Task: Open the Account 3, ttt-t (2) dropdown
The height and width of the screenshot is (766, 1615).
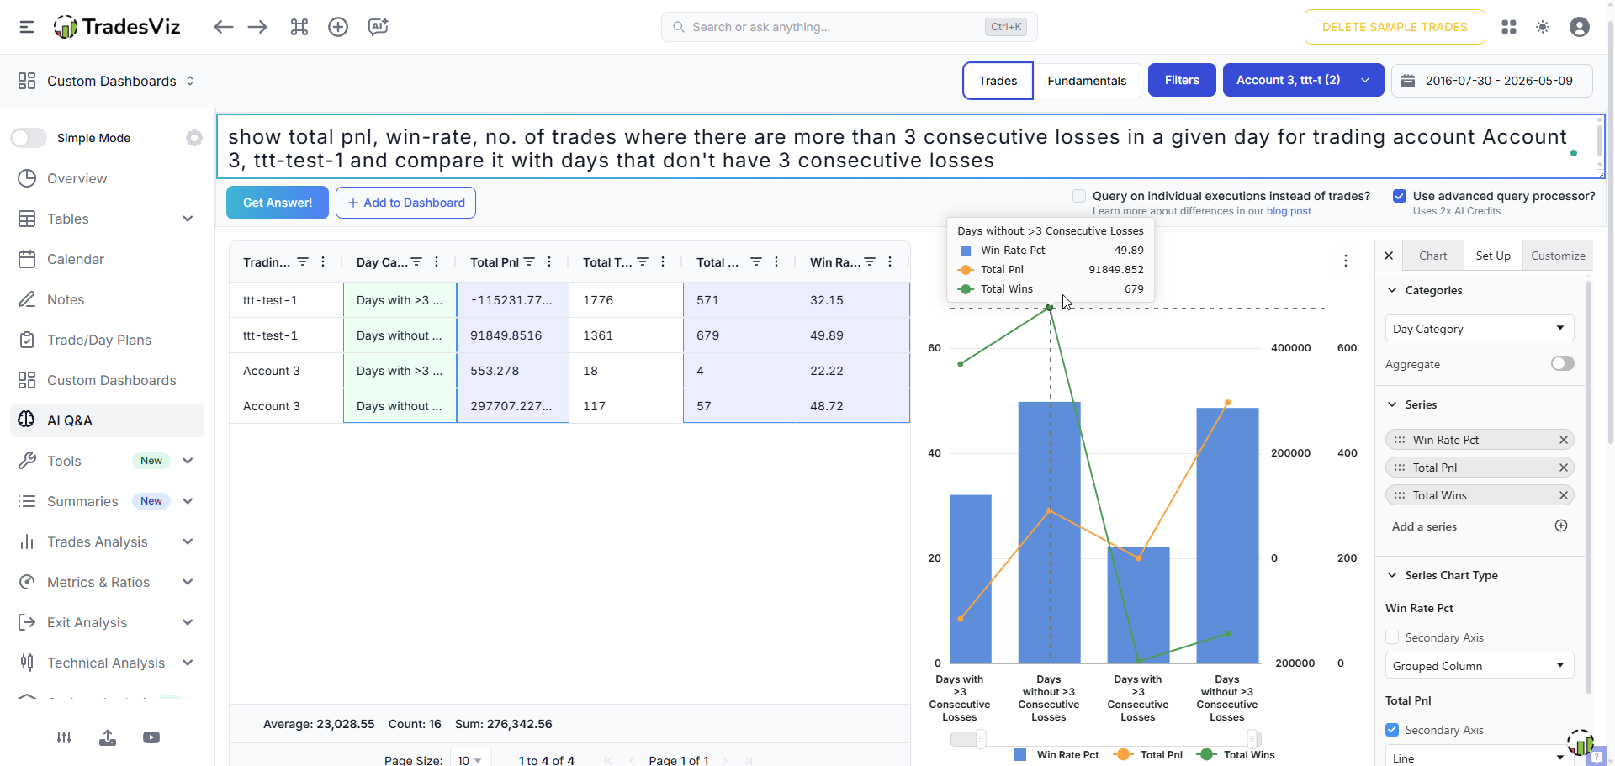Action: [x=1303, y=80]
